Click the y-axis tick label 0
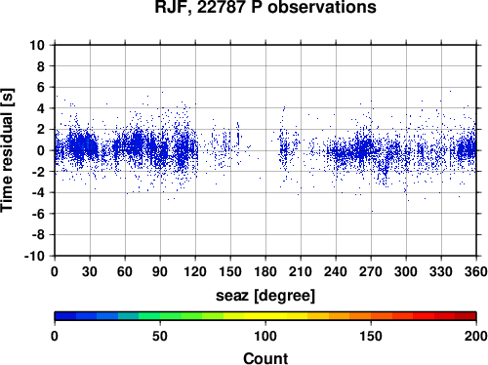 pos(41,150)
